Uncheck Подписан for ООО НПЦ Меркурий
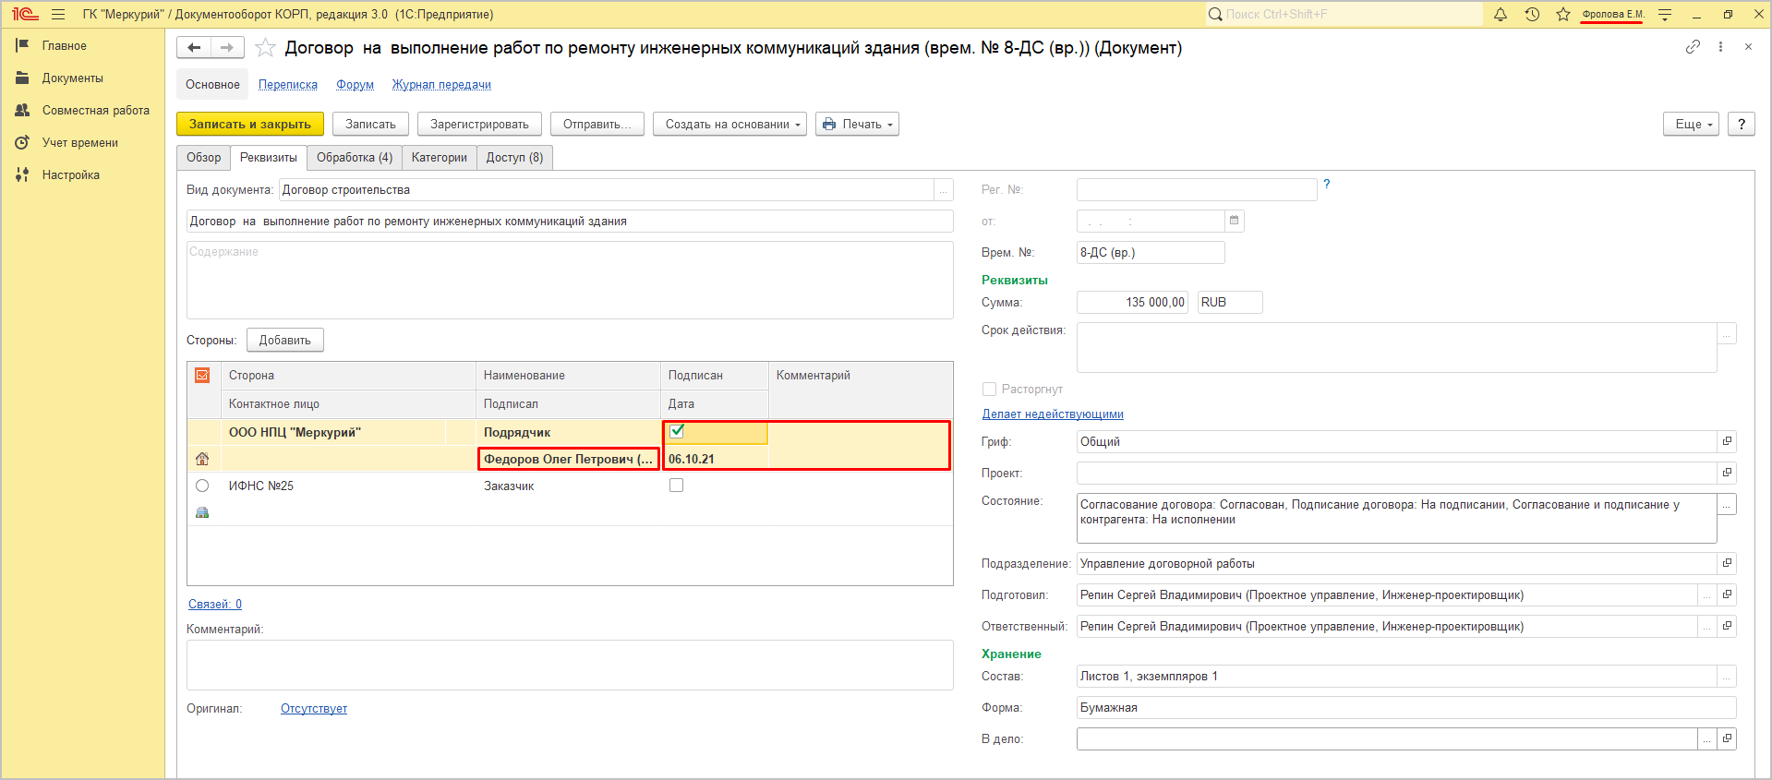Image resolution: width=1772 pixels, height=780 pixels. tap(677, 431)
